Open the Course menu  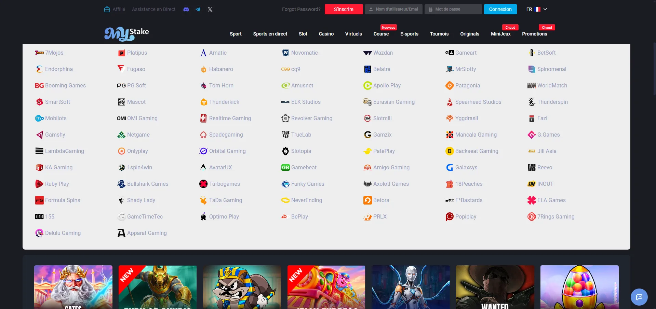click(381, 34)
